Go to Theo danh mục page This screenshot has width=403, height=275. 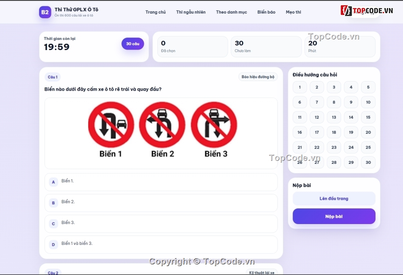[x=231, y=12]
